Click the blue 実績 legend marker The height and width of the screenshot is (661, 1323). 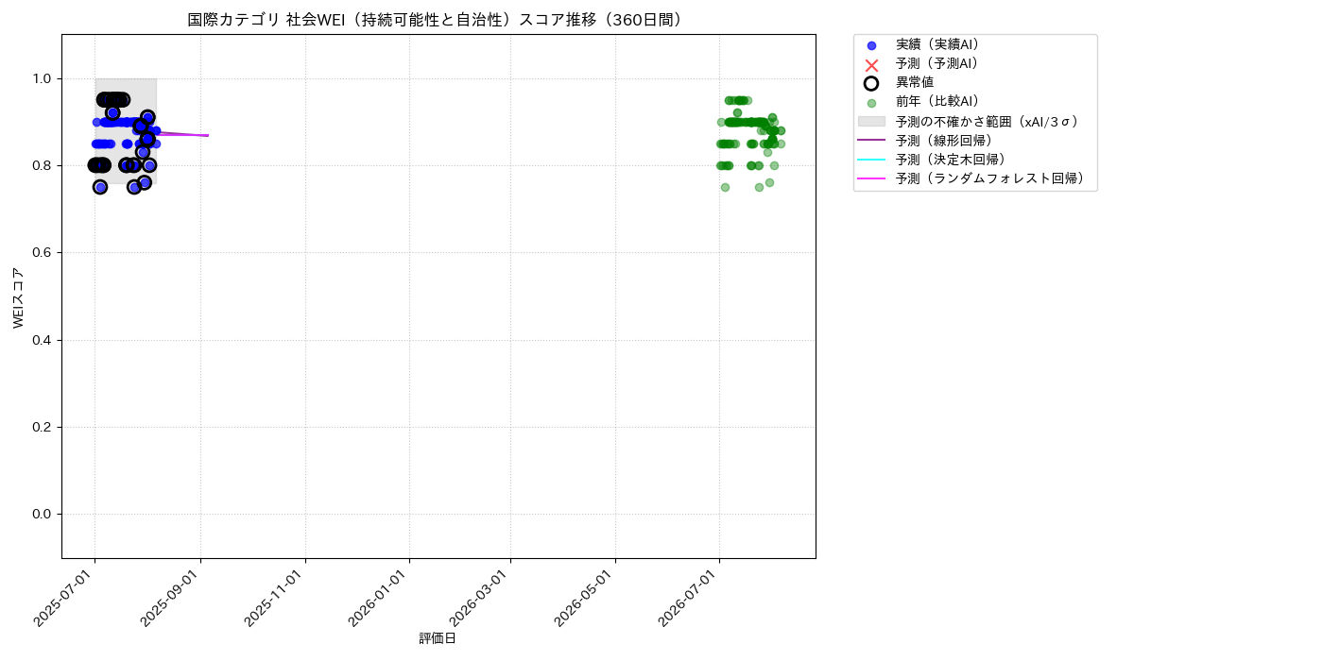(871, 45)
